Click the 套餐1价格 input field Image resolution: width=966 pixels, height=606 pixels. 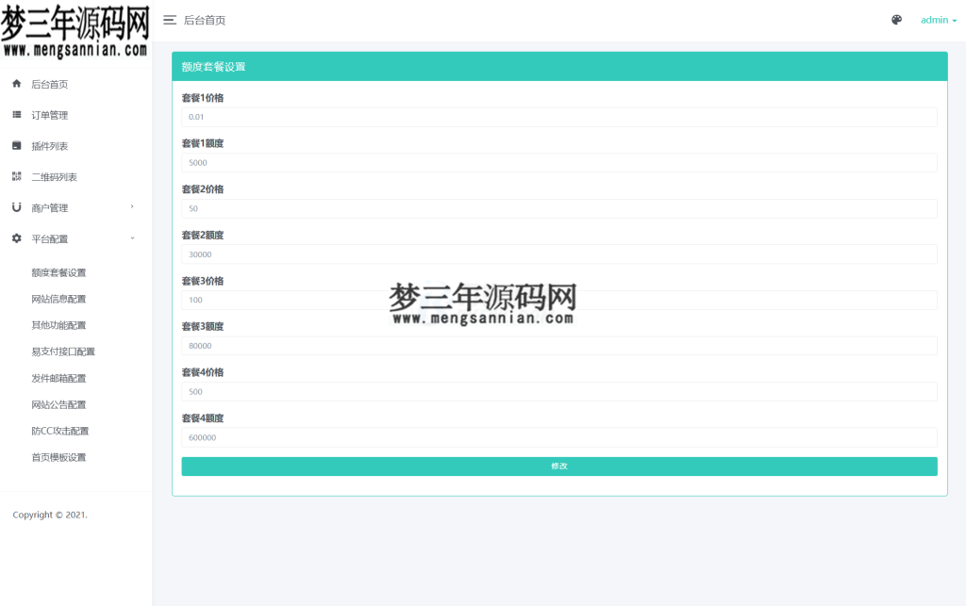pyautogui.click(x=559, y=117)
